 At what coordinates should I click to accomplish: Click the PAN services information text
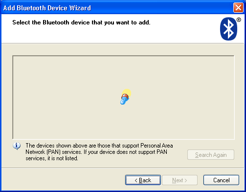coord(99,152)
